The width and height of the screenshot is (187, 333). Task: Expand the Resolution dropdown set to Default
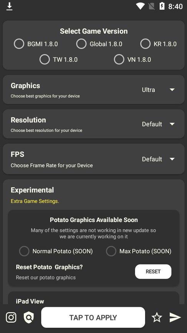159,124
